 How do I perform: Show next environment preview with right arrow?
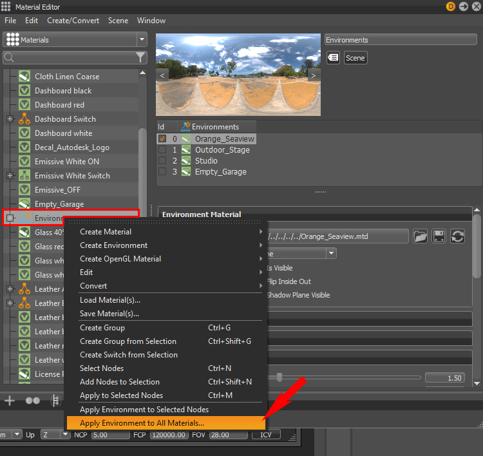tap(314, 75)
